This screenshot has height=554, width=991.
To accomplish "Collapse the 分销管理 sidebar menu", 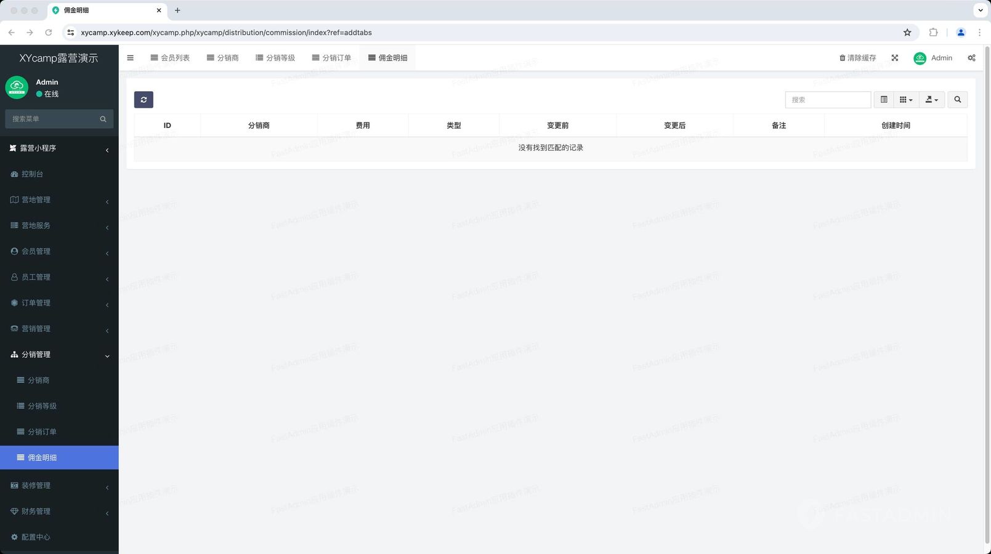I will coord(59,355).
